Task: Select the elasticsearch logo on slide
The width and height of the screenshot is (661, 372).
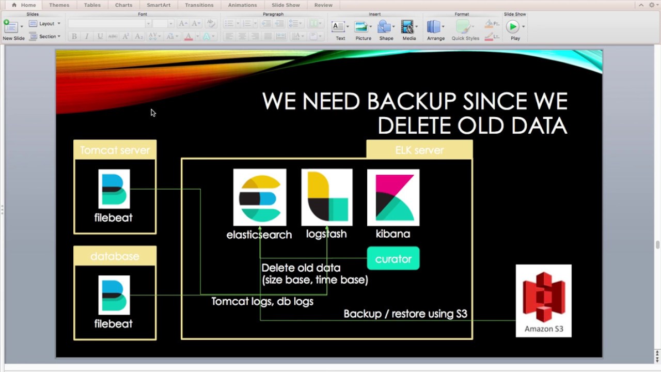Action: pyautogui.click(x=260, y=197)
